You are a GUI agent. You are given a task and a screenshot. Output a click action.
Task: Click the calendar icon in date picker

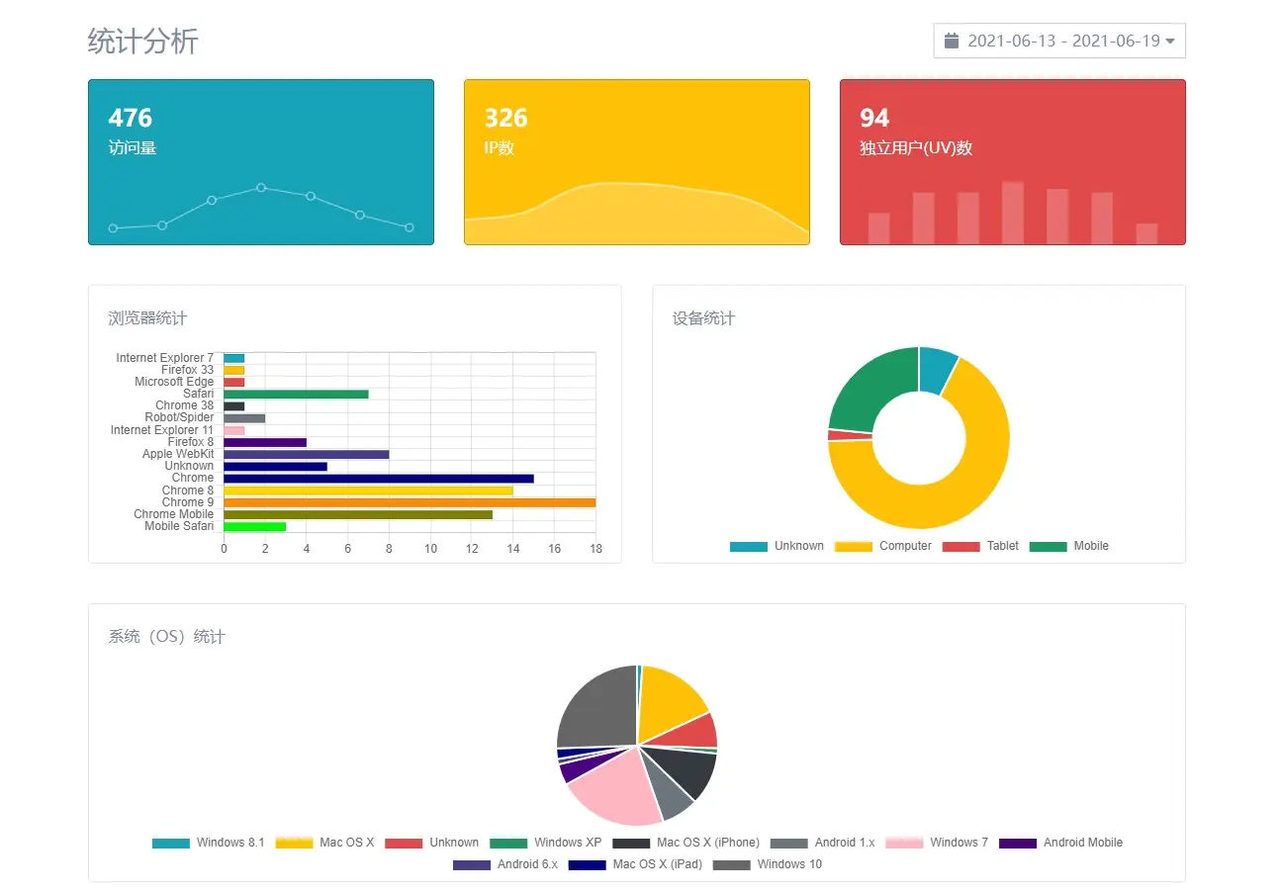(952, 41)
